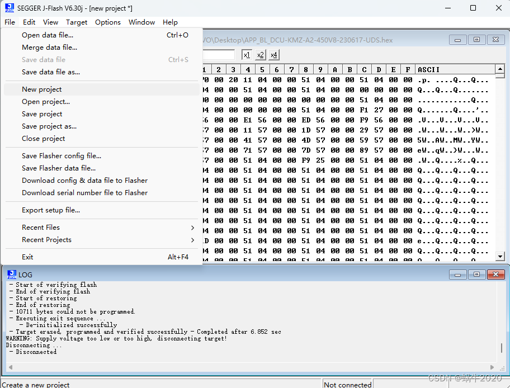Restore the hex data file window

pos(476,40)
